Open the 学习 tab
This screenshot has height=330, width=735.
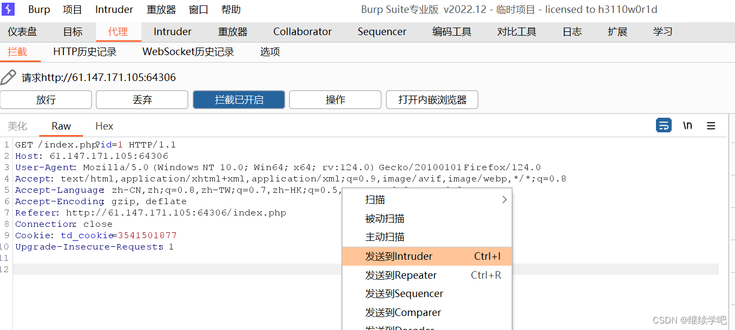(x=663, y=32)
